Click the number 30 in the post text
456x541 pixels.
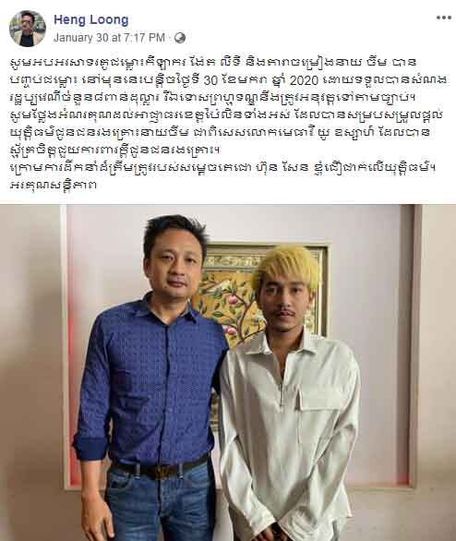click(211, 80)
